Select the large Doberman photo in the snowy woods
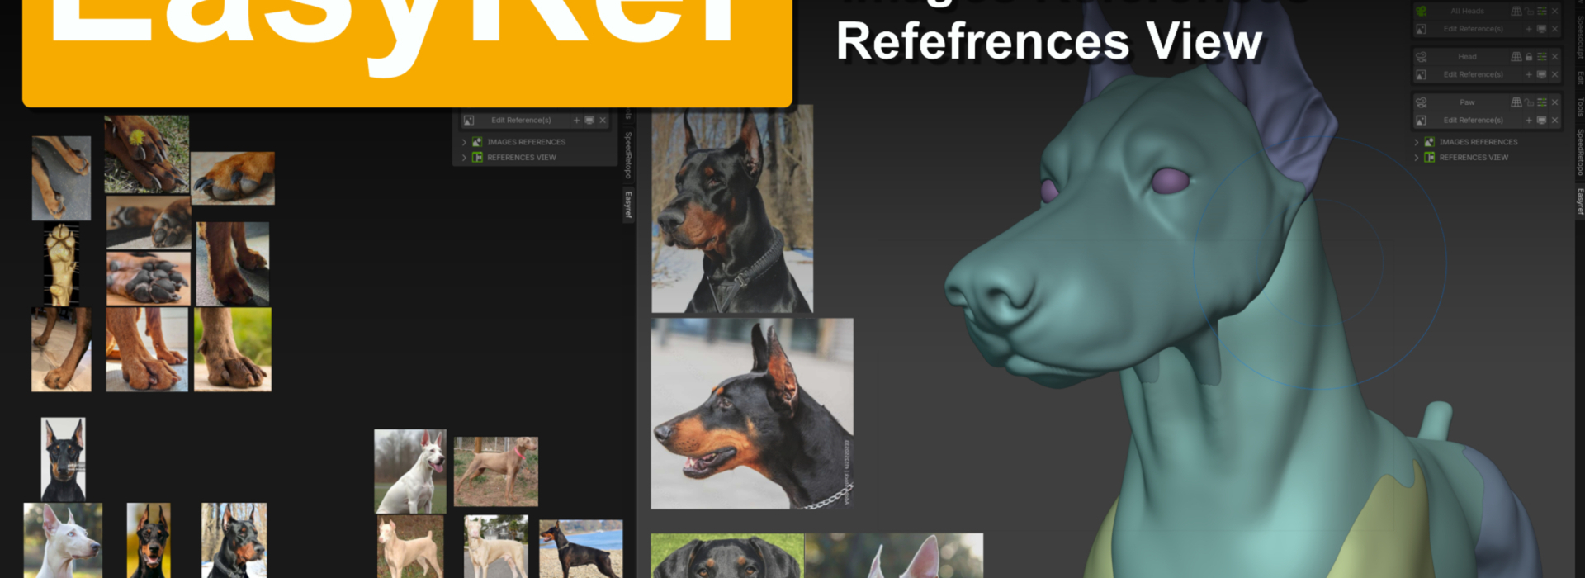The image size is (1585, 578). [732, 209]
